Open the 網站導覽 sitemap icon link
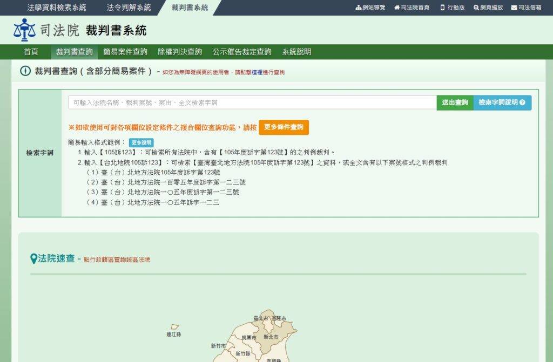This screenshot has height=362, width=553. pyautogui.click(x=370, y=8)
